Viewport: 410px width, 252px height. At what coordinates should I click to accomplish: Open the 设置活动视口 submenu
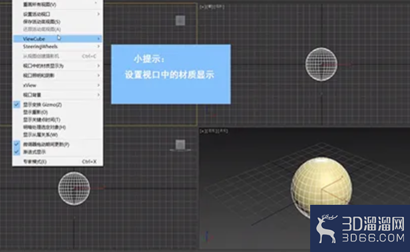(57, 14)
